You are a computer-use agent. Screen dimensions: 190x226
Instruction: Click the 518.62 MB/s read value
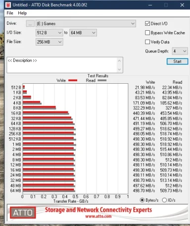pyautogui.click(x=171, y=129)
